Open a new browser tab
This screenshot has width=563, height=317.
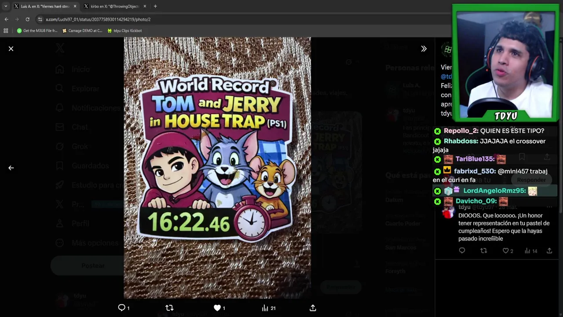(155, 6)
